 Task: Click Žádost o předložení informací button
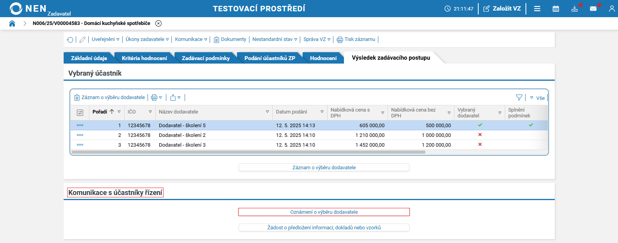coord(324,228)
